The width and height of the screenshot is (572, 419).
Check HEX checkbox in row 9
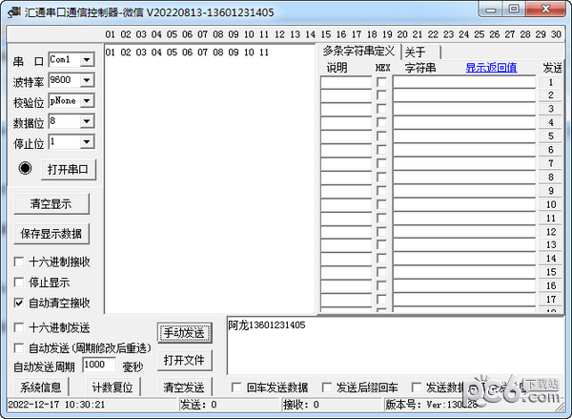click(x=381, y=191)
